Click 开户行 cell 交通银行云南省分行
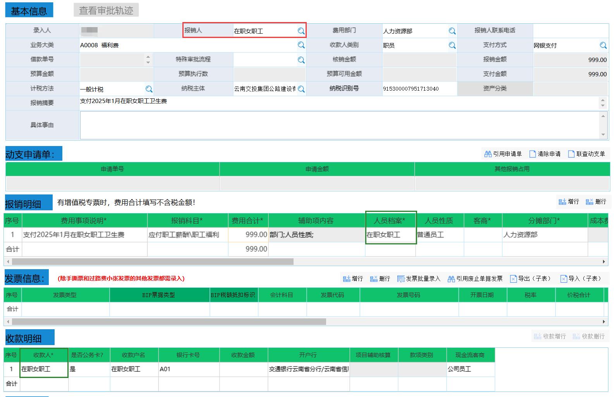 [x=309, y=369]
